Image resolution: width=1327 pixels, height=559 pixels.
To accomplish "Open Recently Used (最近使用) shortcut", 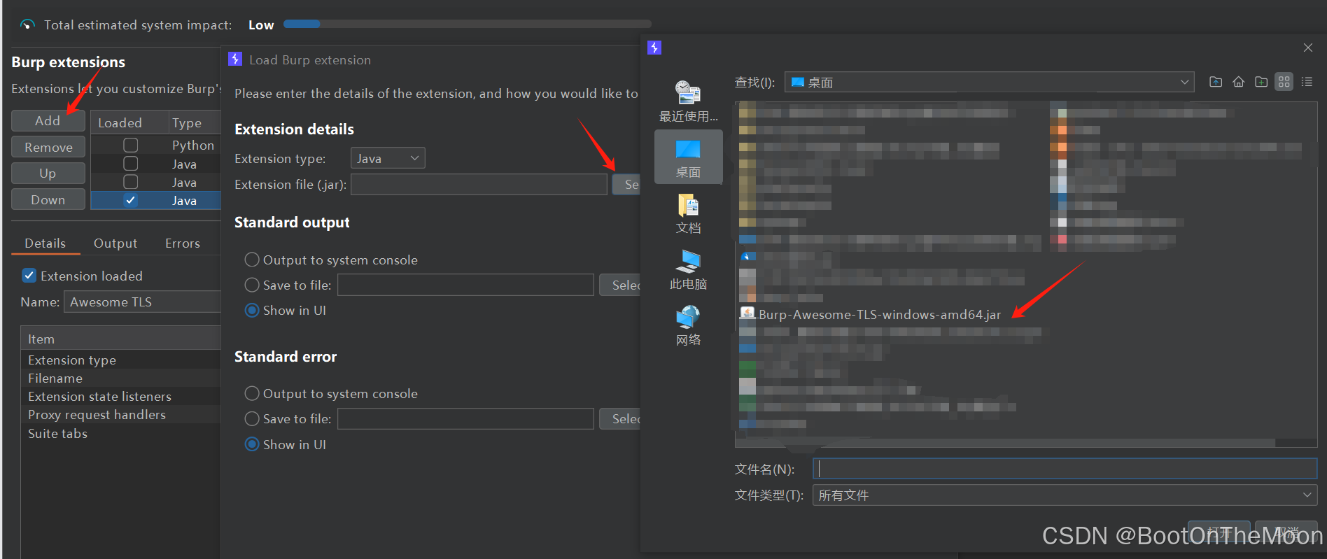I will tap(689, 101).
